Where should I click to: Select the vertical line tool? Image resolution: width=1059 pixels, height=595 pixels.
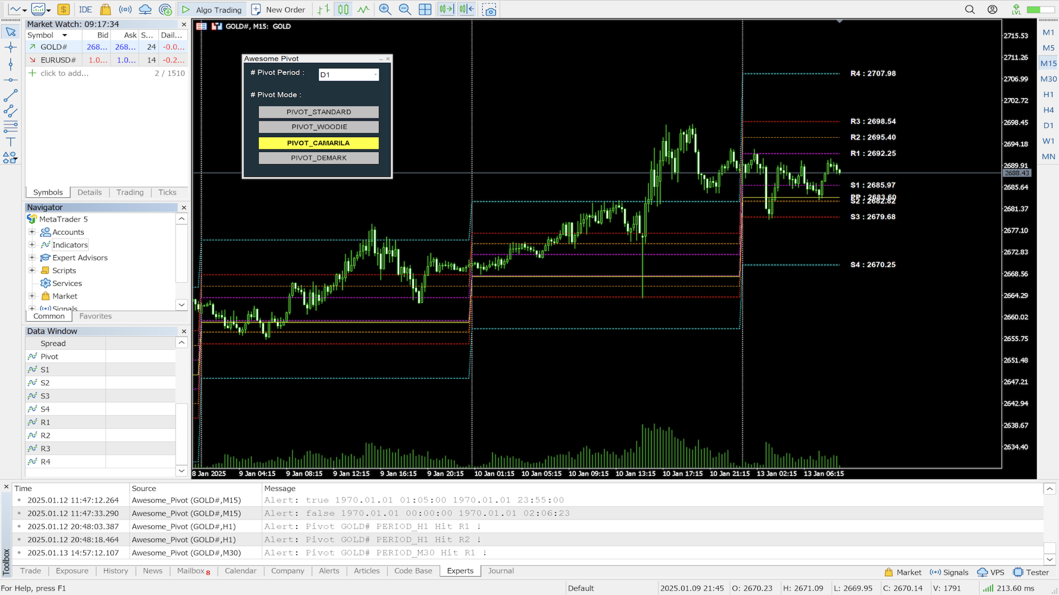pyautogui.click(x=10, y=64)
